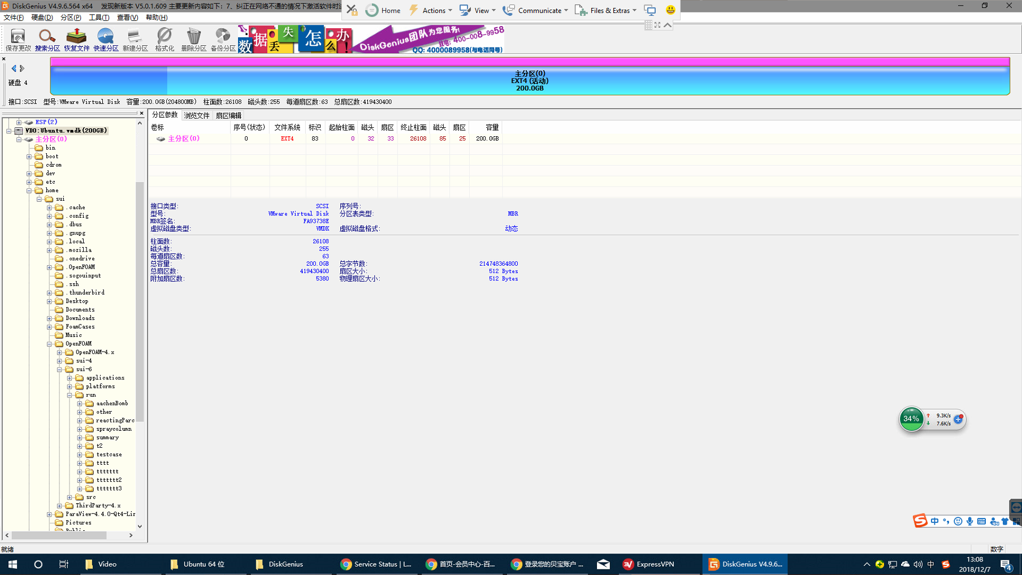Image resolution: width=1022 pixels, height=575 pixels.
Task: Open 文件(F) menu
Action: 14,18
